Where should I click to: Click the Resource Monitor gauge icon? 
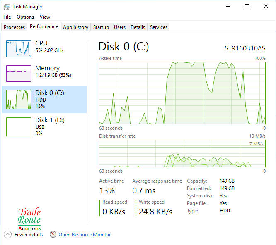point(53,235)
